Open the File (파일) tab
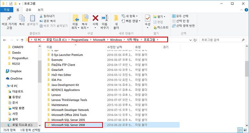Viewport: 249px width, 133px height. tap(7, 10)
